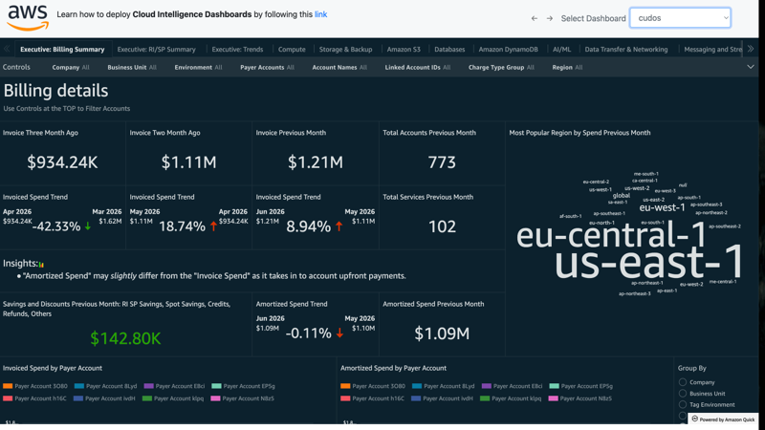This screenshot has height=430, width=765.
Task: Click us-east-1 in the region word cloud
Action: (x=649, y=262)
